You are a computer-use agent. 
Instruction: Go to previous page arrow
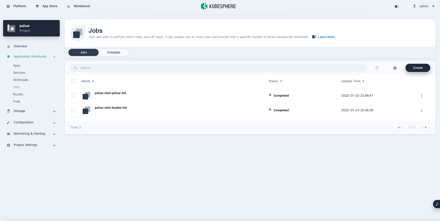400,127
